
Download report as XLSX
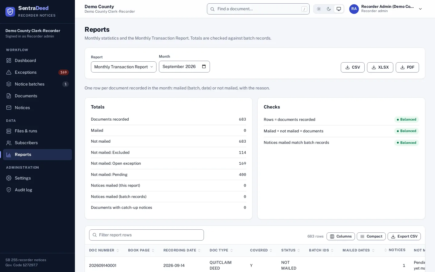380,67
